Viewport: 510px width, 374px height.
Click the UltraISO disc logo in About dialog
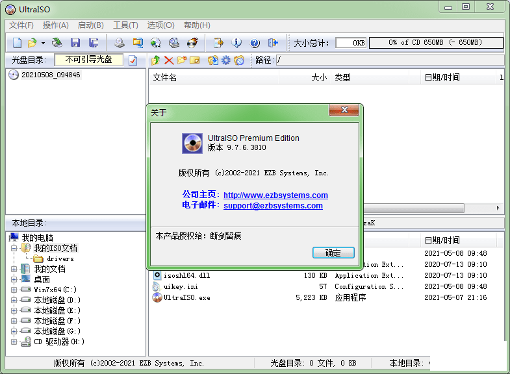pos(192,143)
